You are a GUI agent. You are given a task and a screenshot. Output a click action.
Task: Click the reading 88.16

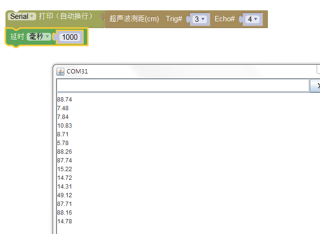pos(64,213)
